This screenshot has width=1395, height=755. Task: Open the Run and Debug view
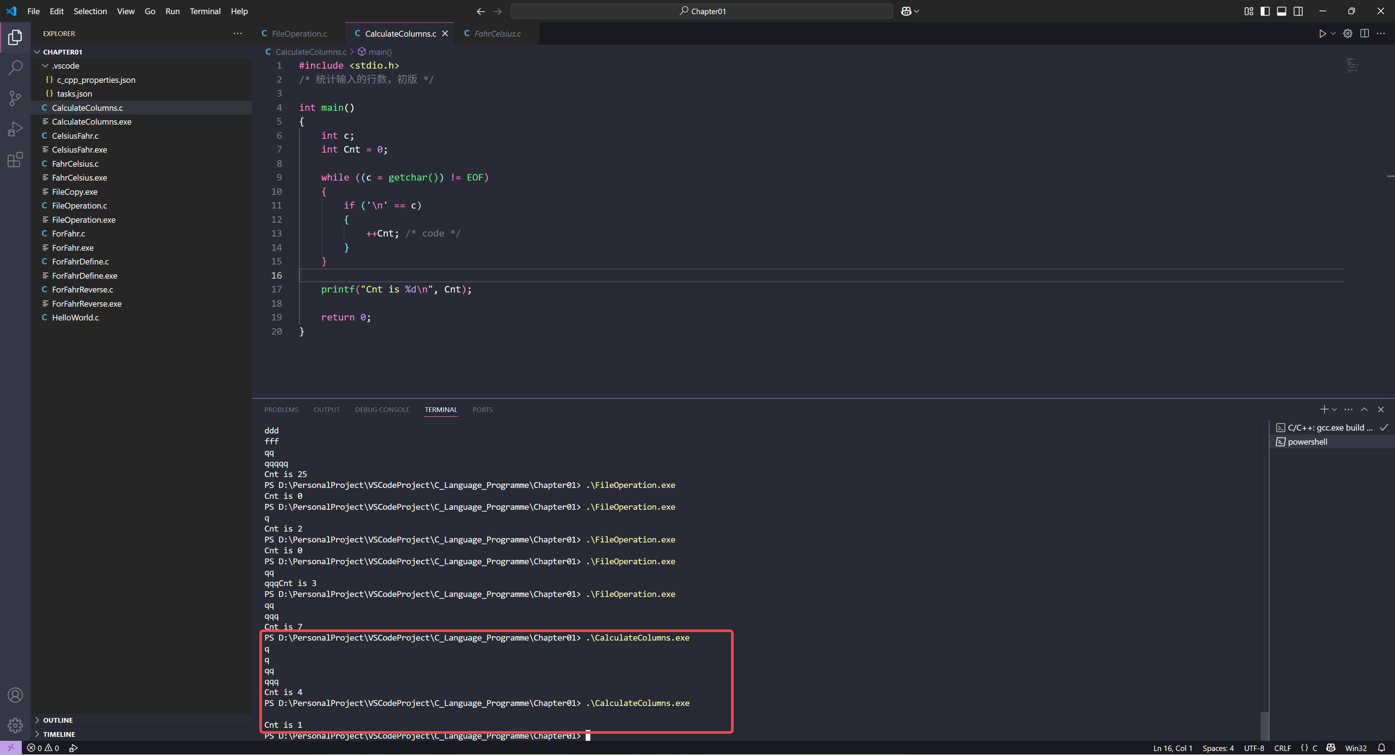15,129
